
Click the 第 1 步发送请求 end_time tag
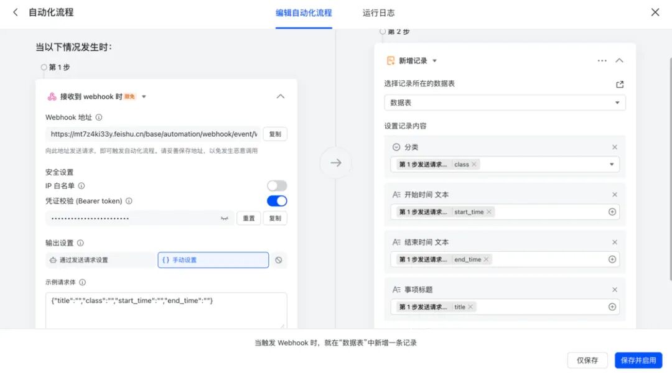[x=444, y=259]
